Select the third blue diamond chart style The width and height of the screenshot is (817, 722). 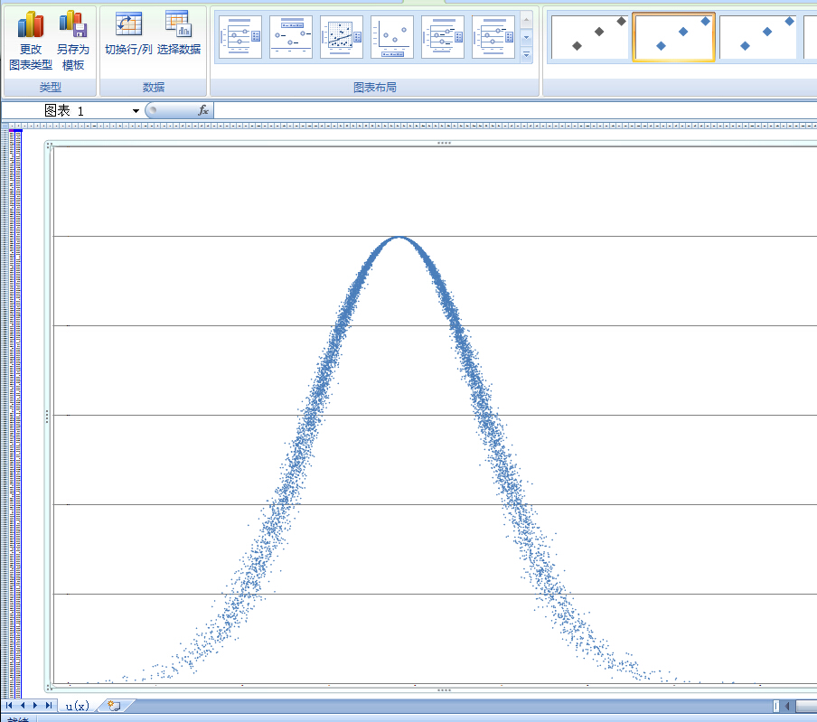[758, 37]
